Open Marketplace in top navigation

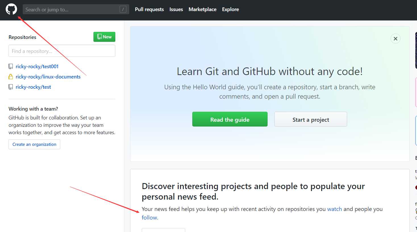(203, 9)
